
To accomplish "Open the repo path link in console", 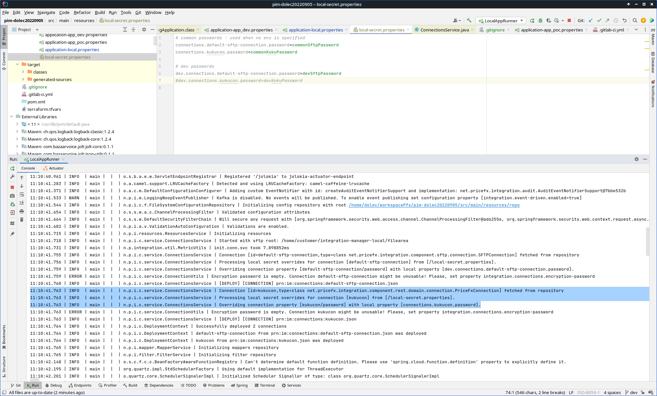I will coord(434,205).
